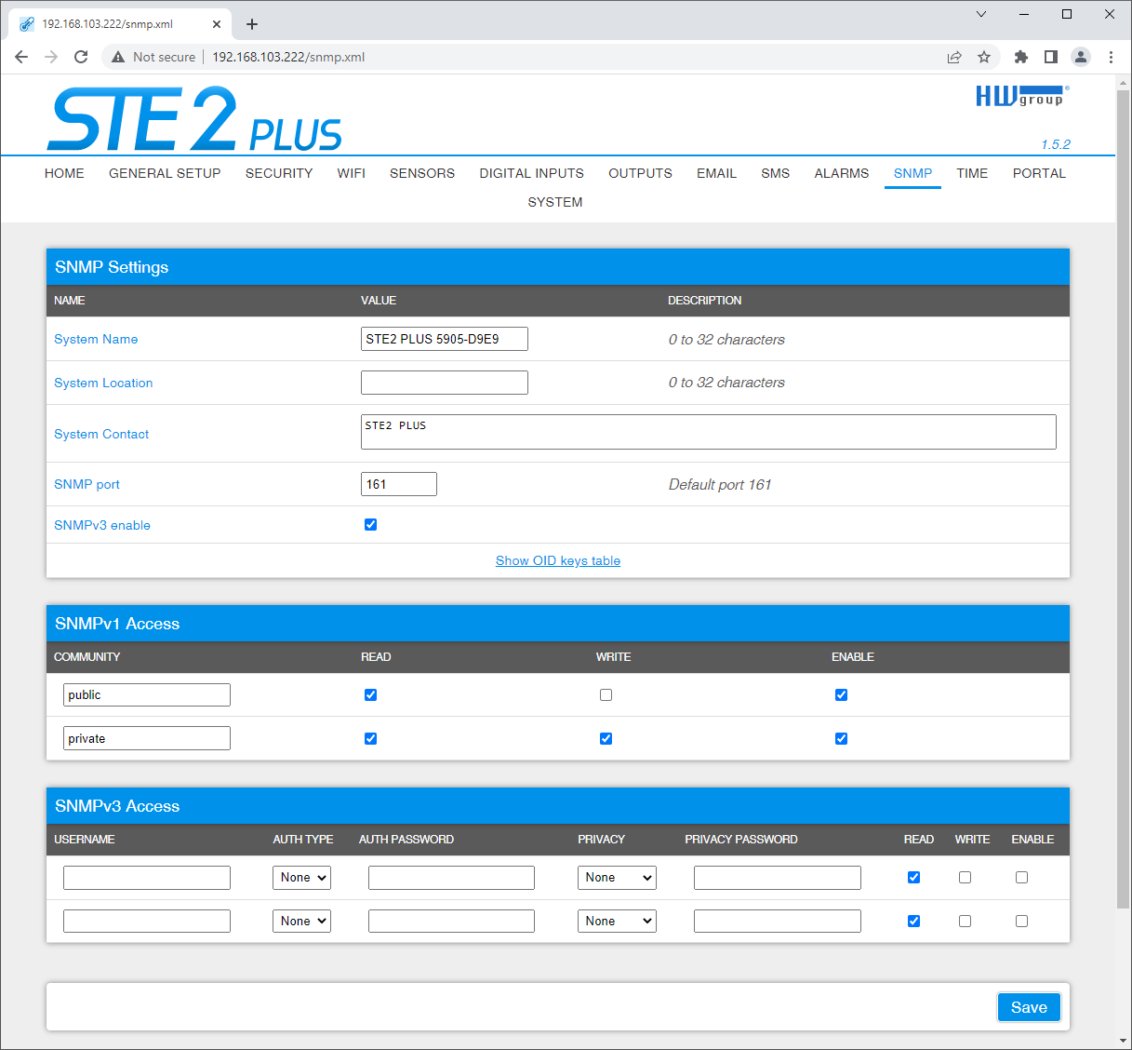Disable the SNMPv3 enable checkbox
The height and width of the screenshot is (1050, 1132).
(x=370, y=525)
